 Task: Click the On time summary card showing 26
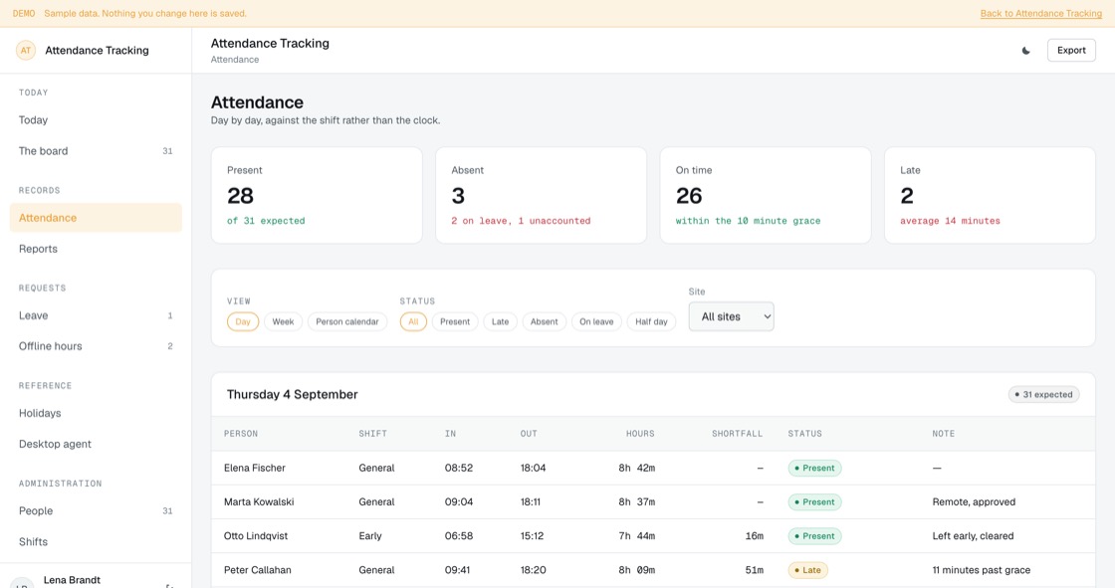[x=766, y=196]
